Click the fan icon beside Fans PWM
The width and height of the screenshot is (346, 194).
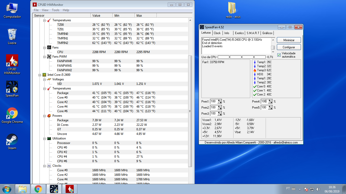[49, 57]
